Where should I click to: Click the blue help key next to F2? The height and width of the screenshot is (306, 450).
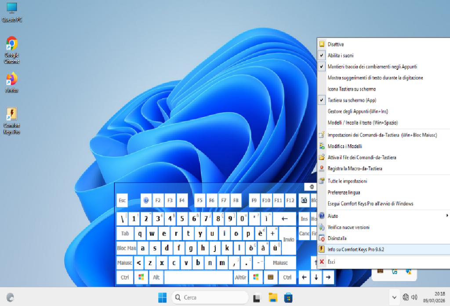pos(146,200)
